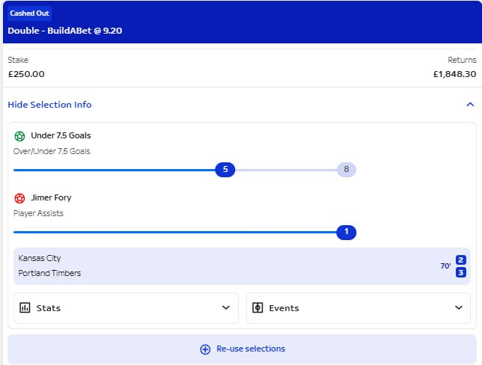482x365 pixels.
Task: Click the Portland Timbers score badge showing 3
Action: [461, 272]
